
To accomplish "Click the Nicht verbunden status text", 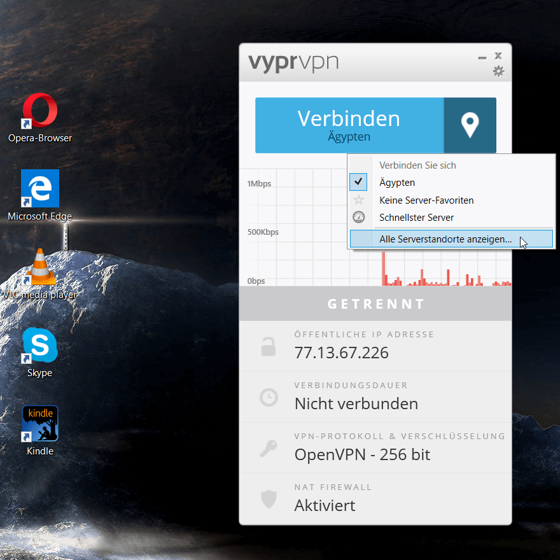I will click(x=356, y=404).
